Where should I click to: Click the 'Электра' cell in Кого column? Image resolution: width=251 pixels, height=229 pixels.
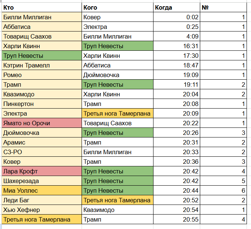(118, 27)
